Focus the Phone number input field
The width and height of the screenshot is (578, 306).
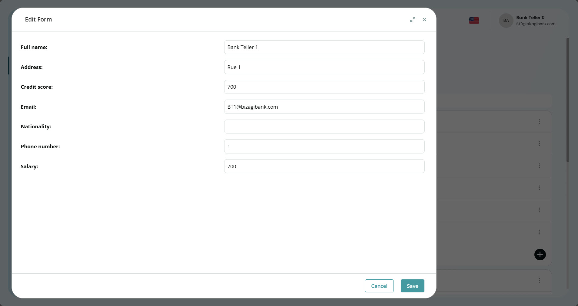pyautogui.click(x=324, y=146)
